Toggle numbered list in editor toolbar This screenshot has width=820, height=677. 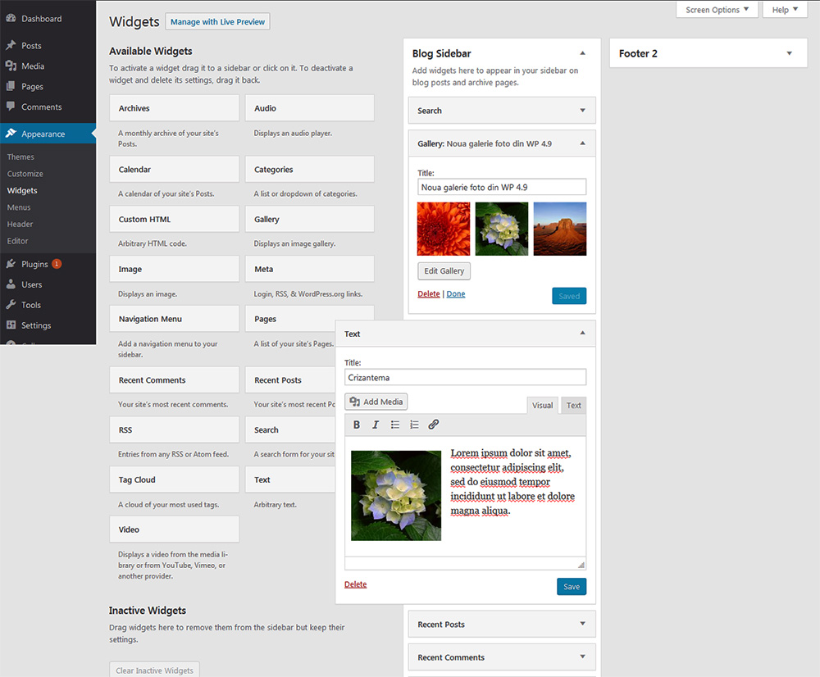pos(414,425)
